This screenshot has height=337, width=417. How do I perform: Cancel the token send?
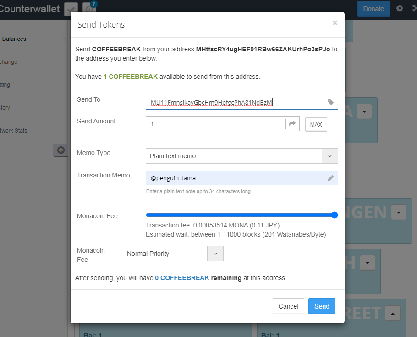[288, 306]
